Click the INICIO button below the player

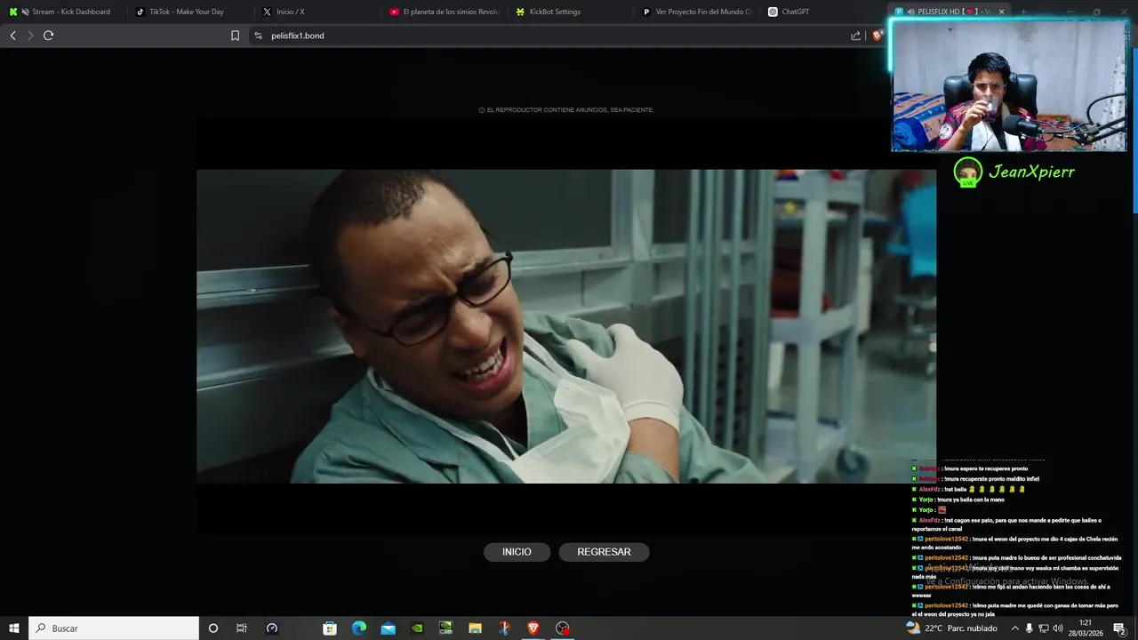pos(517,552)
